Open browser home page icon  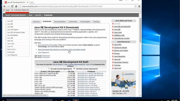[x=16, y=6]
